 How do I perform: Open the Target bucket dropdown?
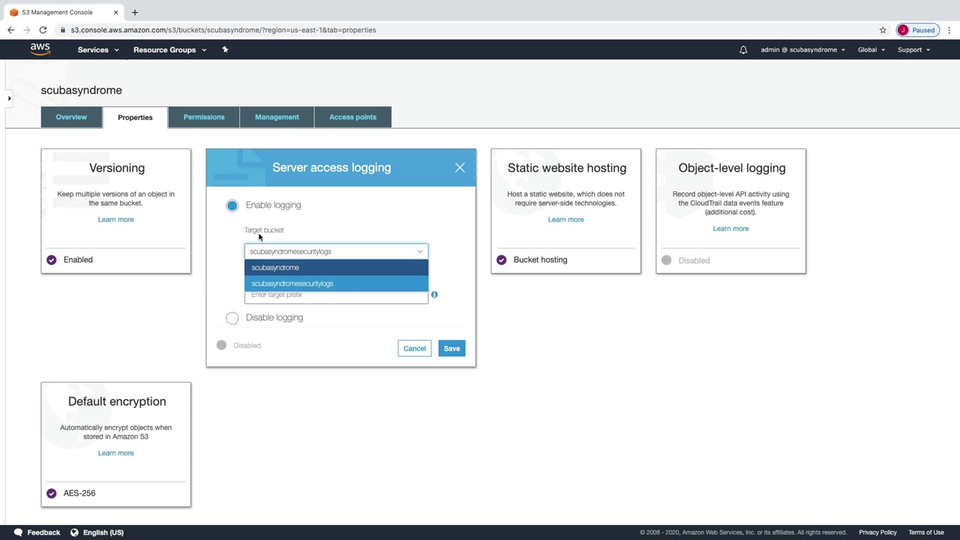point(336,251)
